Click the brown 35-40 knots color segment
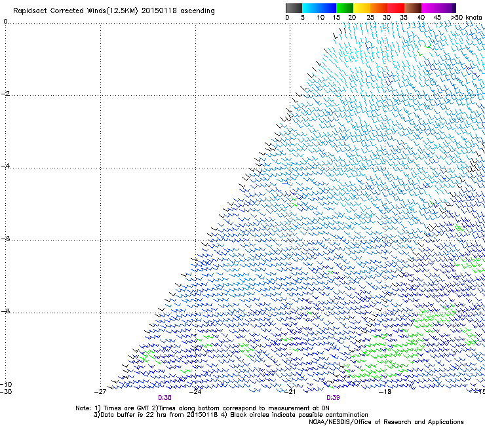The height and width of the screenshot is (426, 485). 413,8
